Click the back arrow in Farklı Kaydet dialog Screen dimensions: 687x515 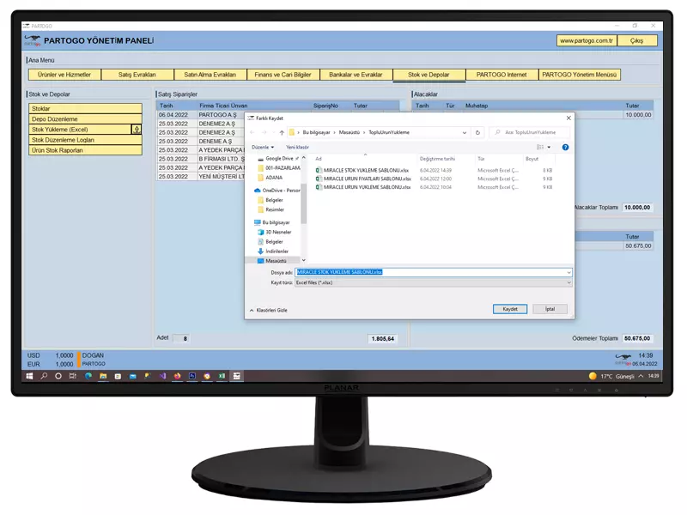coord(252,132)
